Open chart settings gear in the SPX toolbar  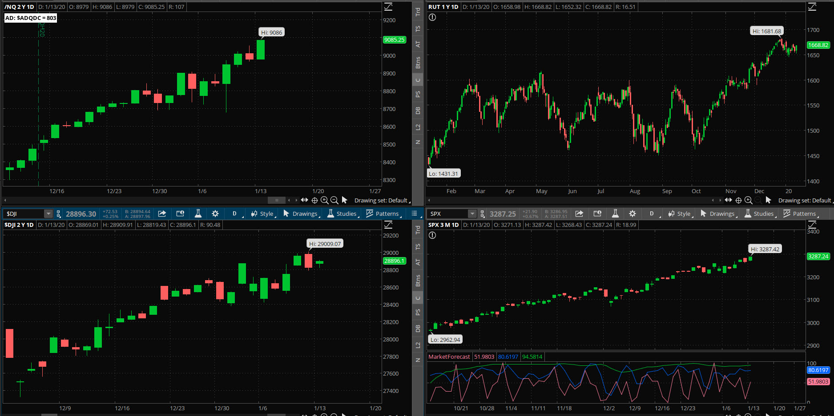tap(633, 214)
